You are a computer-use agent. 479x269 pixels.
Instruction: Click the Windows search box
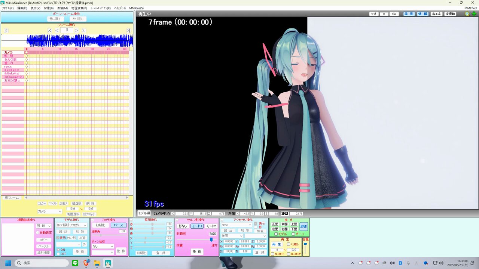coord(42,263)
